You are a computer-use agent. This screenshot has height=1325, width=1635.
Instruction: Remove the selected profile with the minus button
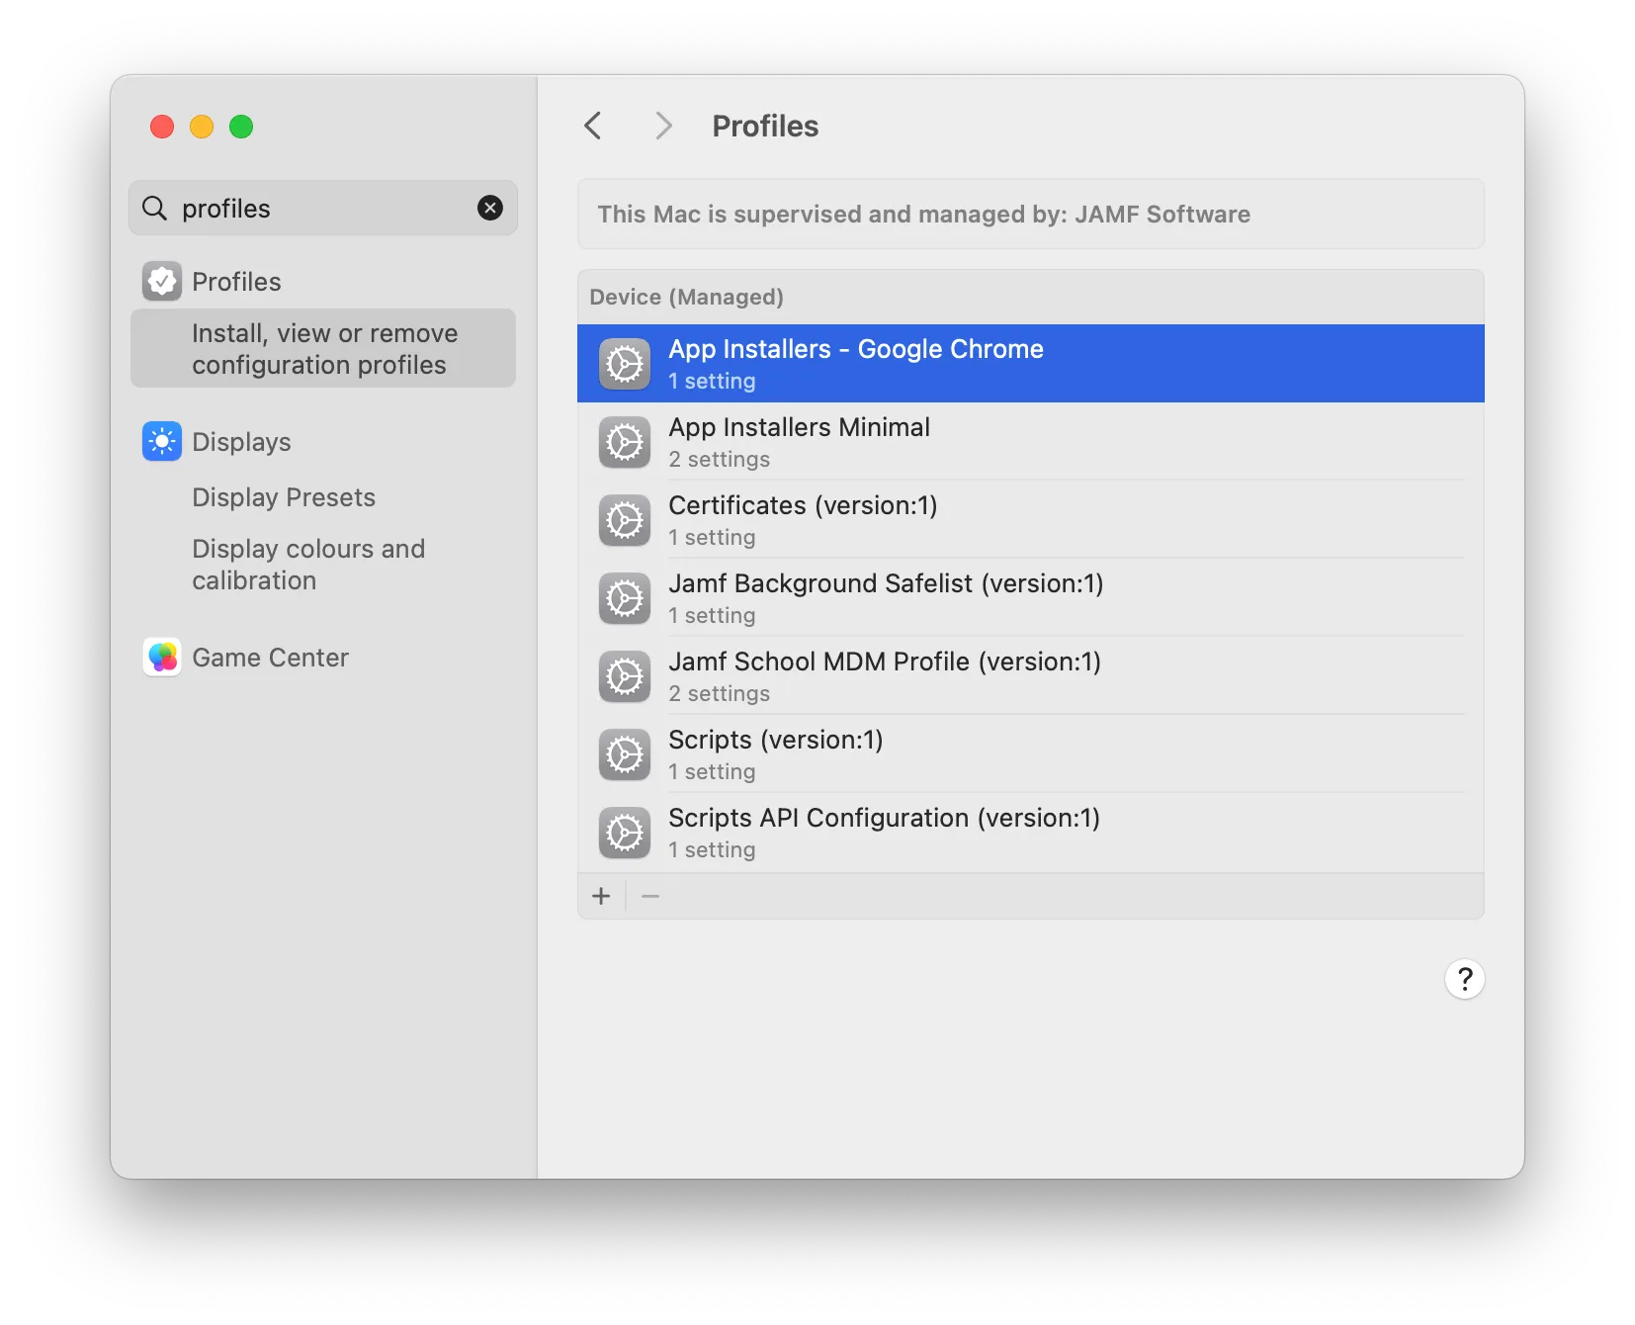coord(650,896)
